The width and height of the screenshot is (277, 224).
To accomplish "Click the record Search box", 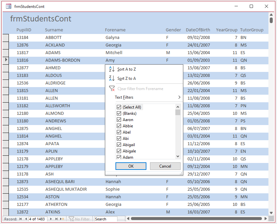I will [x=106, y=219].
